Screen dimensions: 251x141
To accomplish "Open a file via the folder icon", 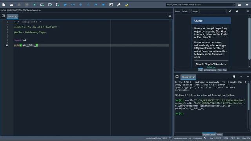I will point(11,5).
